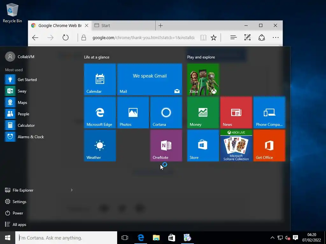Screen dimensions: 326x244
Task: Open People from Most used list
Action: click(x=39, y=114)
